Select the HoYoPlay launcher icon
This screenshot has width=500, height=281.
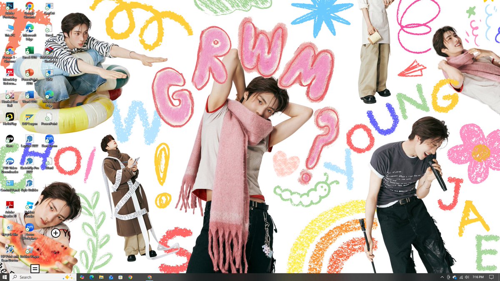coord(9,119)
